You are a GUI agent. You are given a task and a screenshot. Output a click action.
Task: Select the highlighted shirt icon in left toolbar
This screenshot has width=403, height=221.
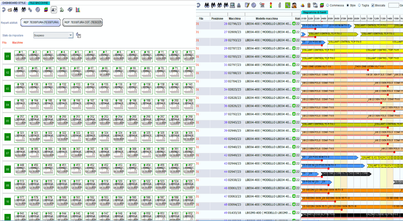pos(54,10)
